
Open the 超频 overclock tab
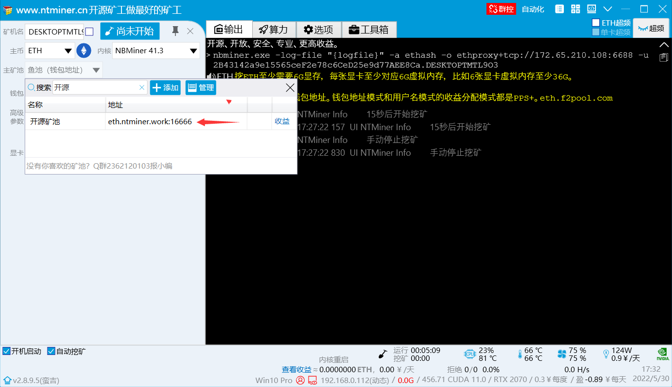coord(651,28)
